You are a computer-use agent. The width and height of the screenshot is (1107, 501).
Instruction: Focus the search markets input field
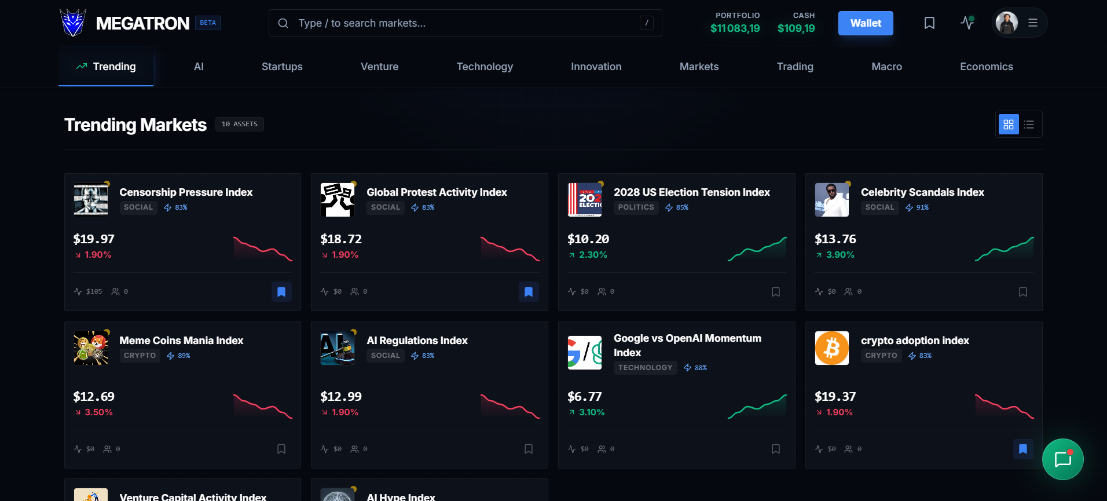click(465, 23)
